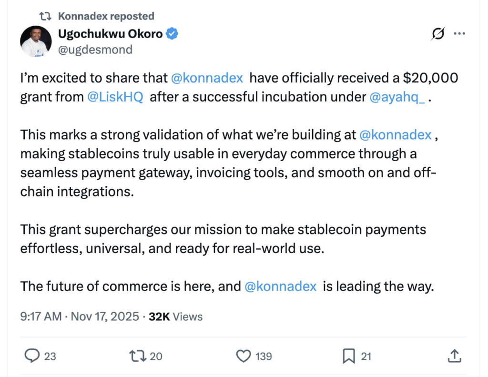Open the @ugdesmond handle link
This screenshot has height=377, width=488.
click(95, 50)
